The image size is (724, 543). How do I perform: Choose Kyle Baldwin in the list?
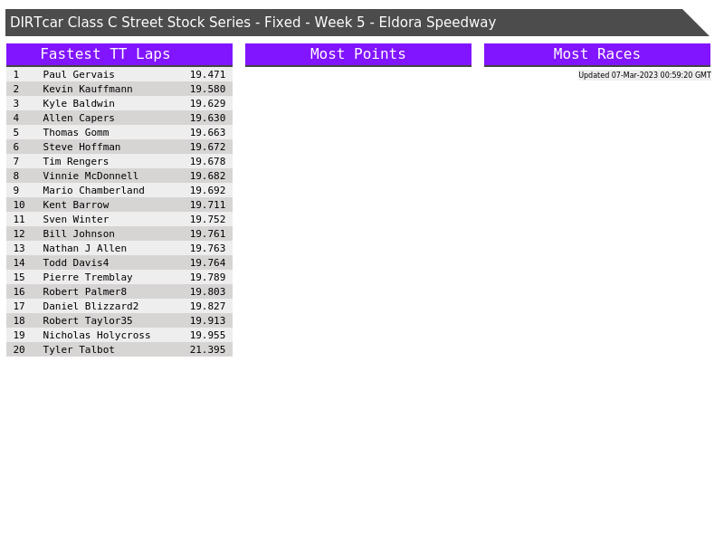pyautogui.click(x=79, y=103)
